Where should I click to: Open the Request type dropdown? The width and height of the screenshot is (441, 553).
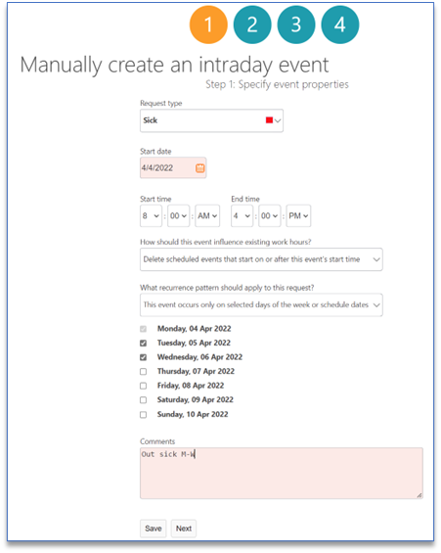click(211, 120)
